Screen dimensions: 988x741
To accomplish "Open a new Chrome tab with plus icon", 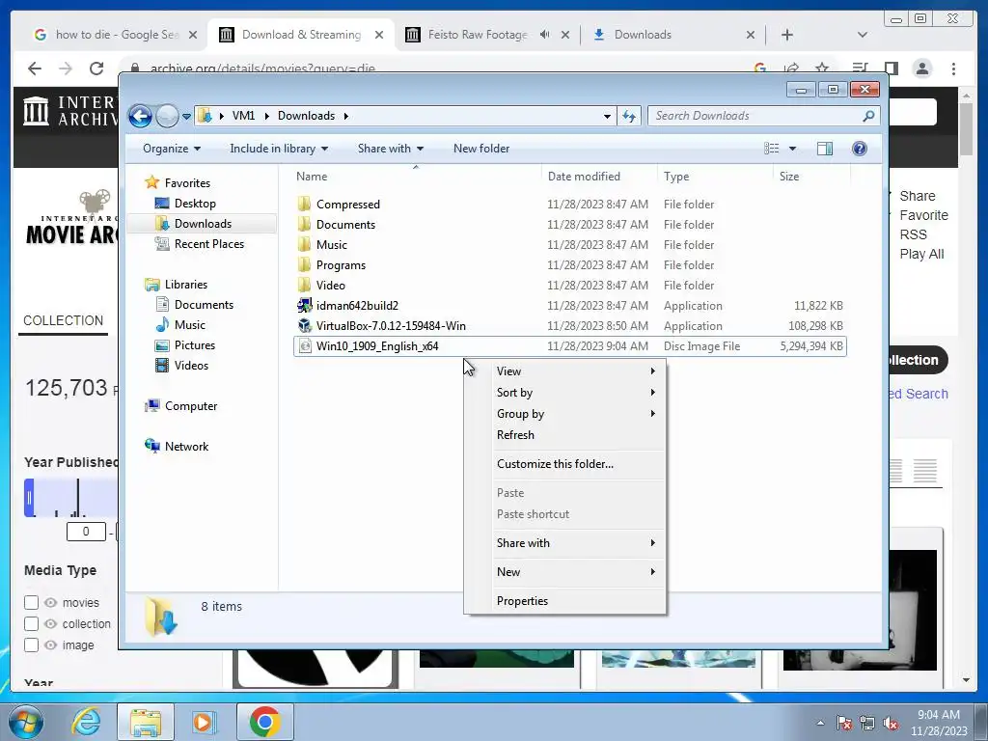I will 787,35.
